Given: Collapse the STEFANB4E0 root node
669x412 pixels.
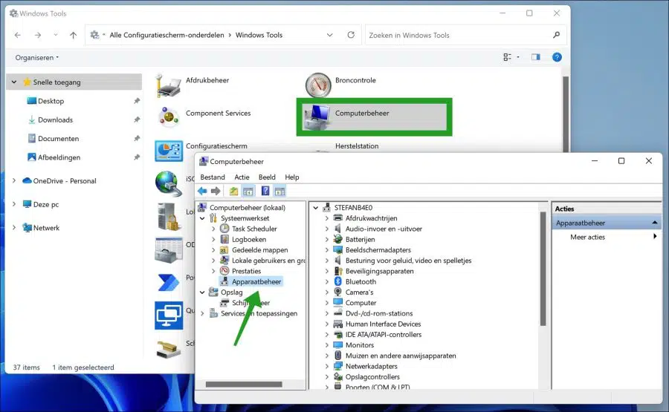Looking at the screenshot, I should pos(316,208).
